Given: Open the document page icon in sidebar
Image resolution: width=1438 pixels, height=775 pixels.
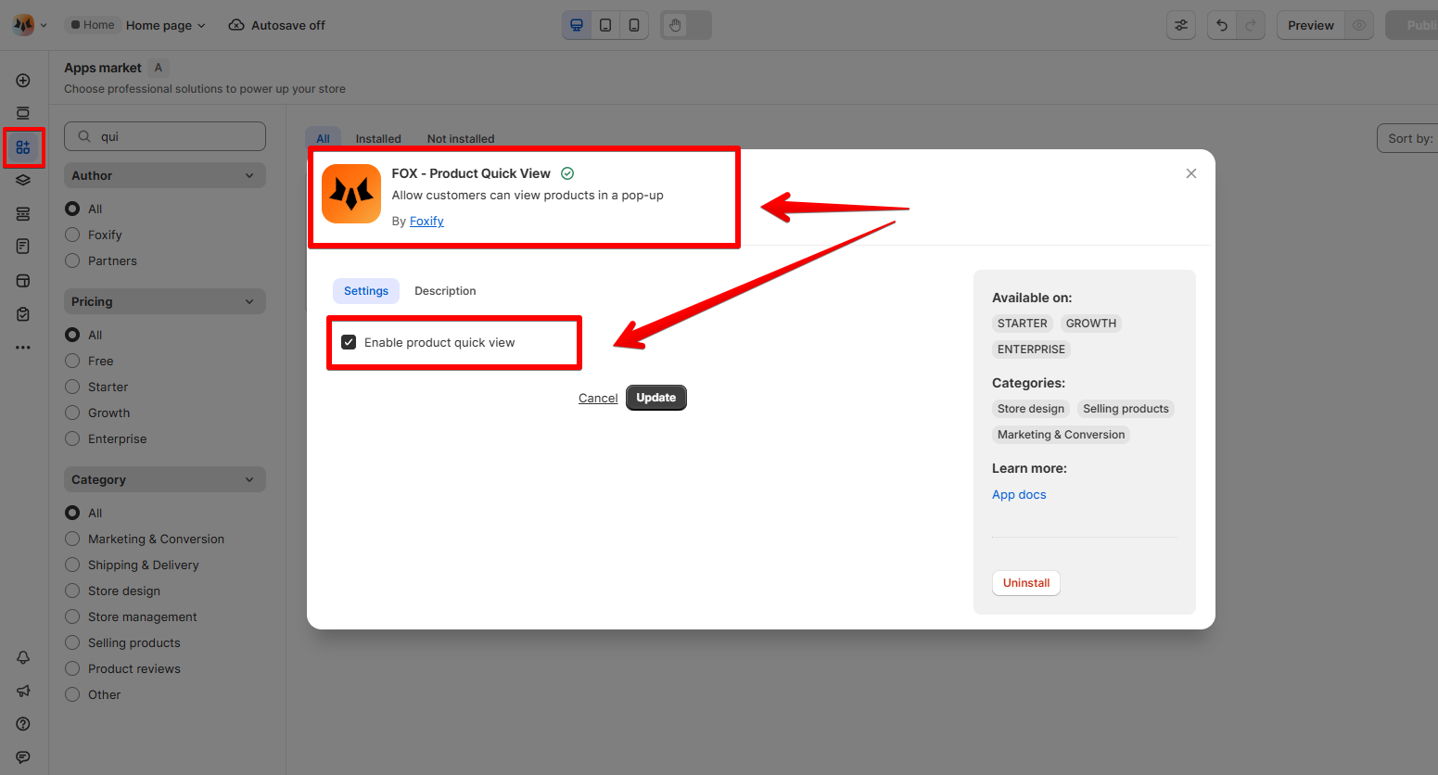Looking at the screenshot, I should pyautogui.click(x=23, y=247).
